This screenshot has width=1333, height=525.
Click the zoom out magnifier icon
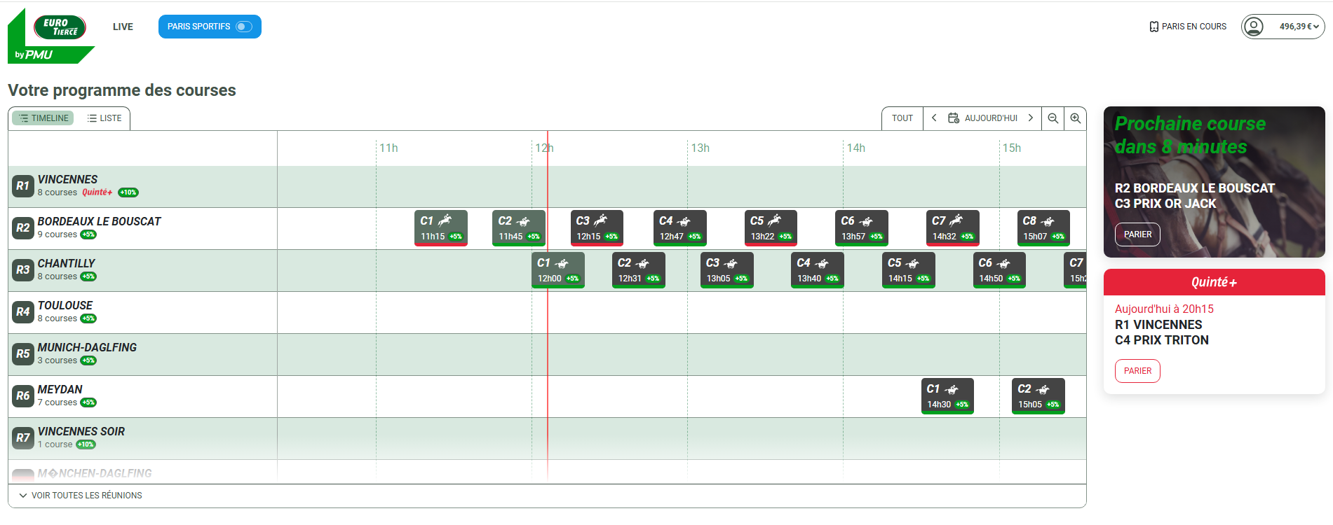1053,118
